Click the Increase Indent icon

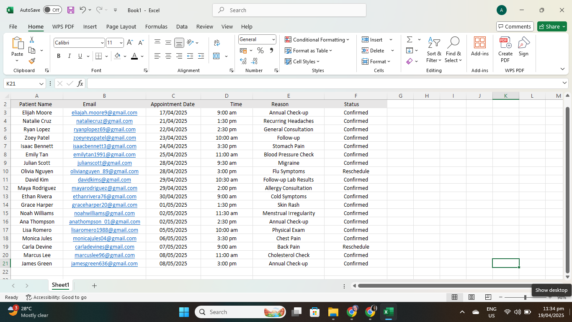click(x=201, y=56)
